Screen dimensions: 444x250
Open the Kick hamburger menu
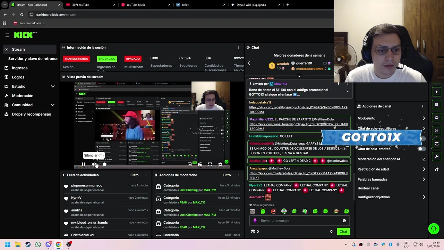pyautogui.click(x=7, y=35)
